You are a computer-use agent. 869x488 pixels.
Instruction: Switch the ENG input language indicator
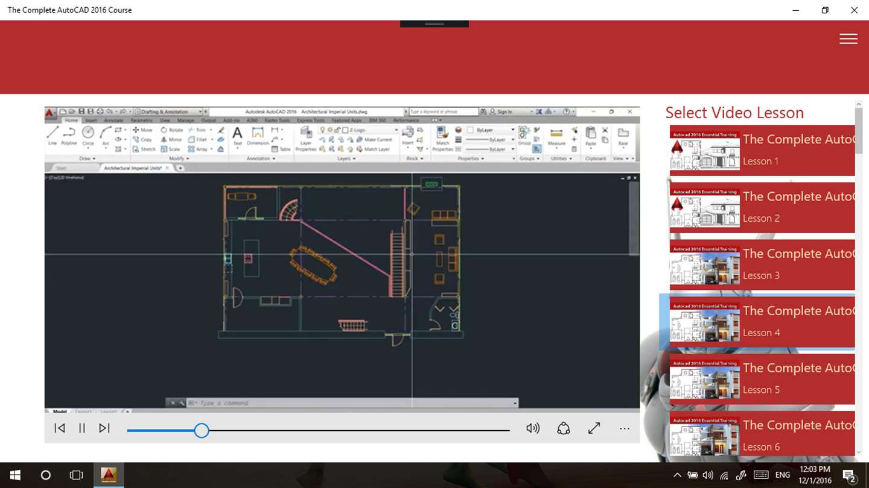pos(783,475)
